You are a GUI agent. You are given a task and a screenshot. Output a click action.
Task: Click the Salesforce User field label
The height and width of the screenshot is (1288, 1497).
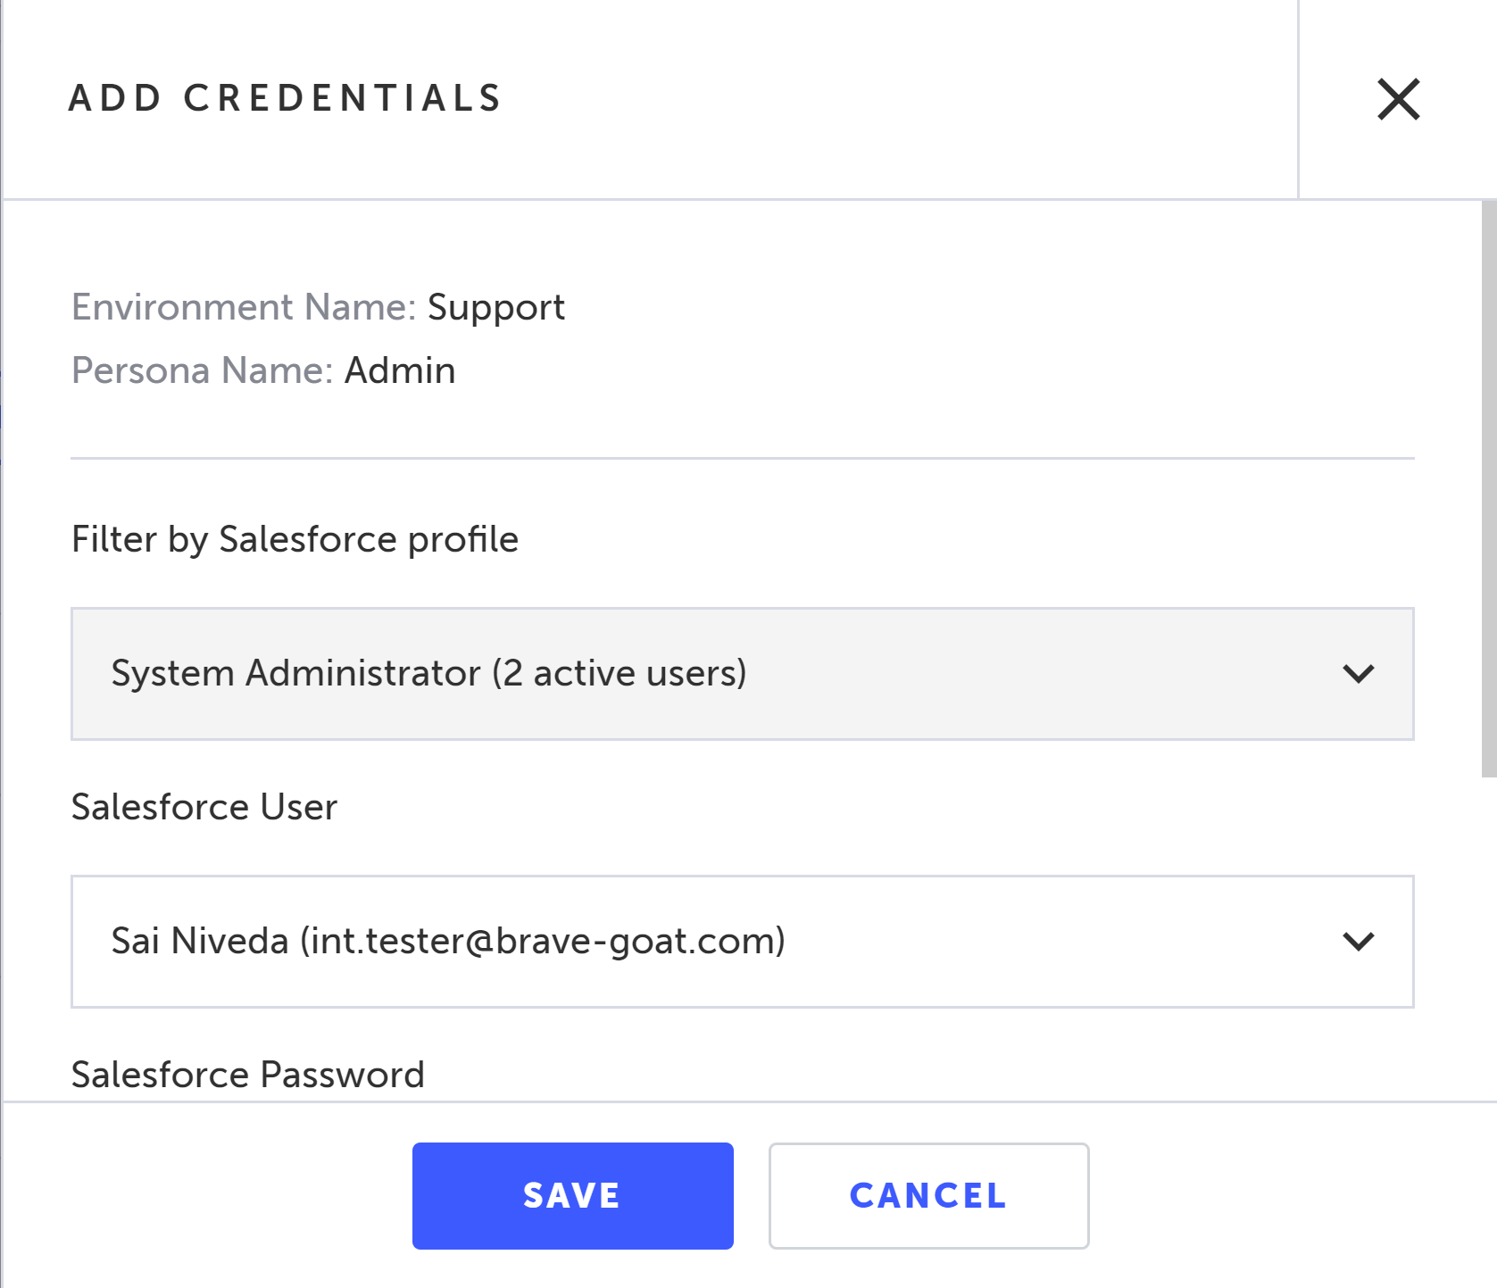pyautogui.click(x=204, y=807)
